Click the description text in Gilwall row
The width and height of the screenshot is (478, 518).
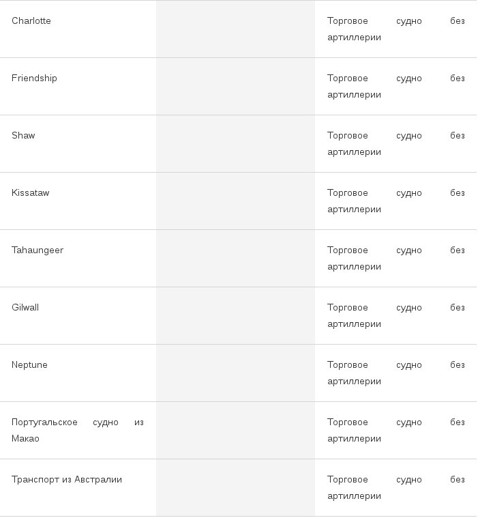[x=395, y=316]
